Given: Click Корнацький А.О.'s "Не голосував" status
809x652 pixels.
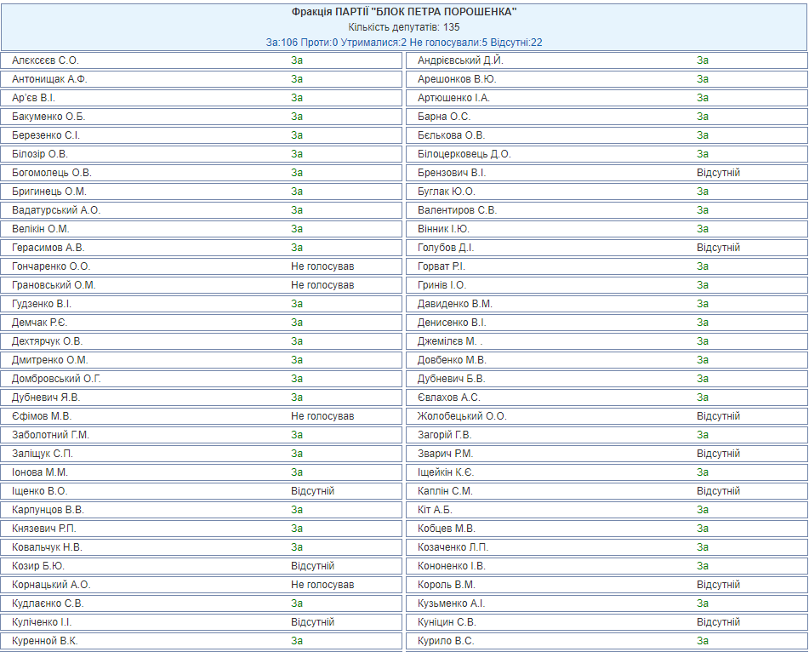Looking at the screenshot, I should [x=322, y=585].
